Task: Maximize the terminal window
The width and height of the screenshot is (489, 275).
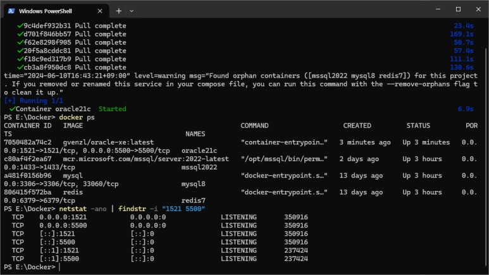Action: [458, 9]
